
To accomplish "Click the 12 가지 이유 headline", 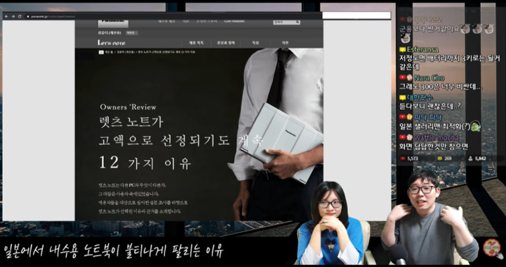I will 145,163.
